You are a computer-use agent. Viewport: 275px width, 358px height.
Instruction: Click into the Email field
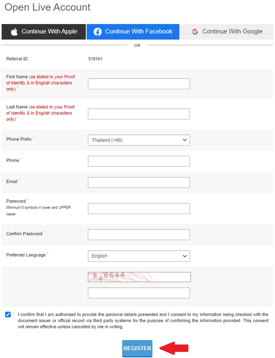pyautogui.click(x=139, y=182)
